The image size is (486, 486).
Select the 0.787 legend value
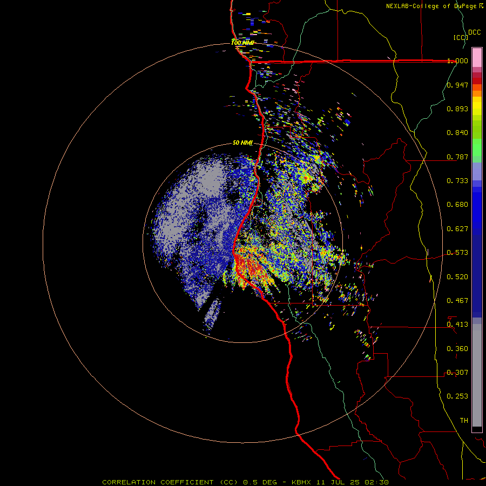[457, 157]
